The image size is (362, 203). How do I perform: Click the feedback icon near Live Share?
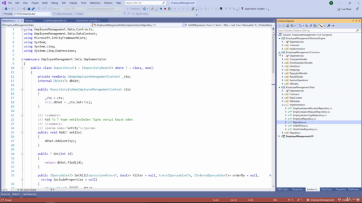(357, 9)
